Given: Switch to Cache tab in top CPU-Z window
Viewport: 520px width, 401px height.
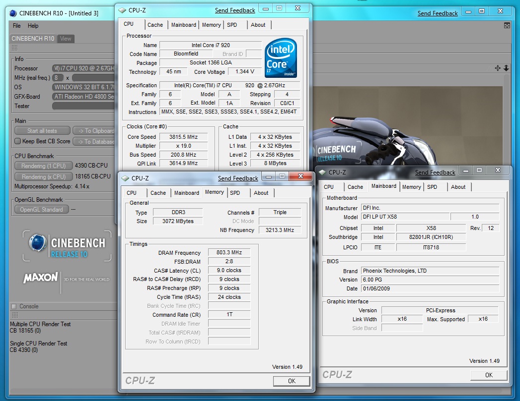Looking at the screenshot, I should (155, 25).
